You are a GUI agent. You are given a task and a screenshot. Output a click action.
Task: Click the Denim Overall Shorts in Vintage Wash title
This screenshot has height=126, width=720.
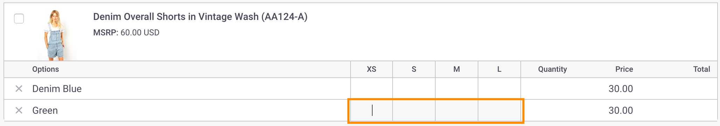coord(200,17)
